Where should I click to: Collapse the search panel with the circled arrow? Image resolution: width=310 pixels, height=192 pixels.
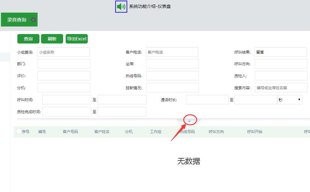point(189,121)
